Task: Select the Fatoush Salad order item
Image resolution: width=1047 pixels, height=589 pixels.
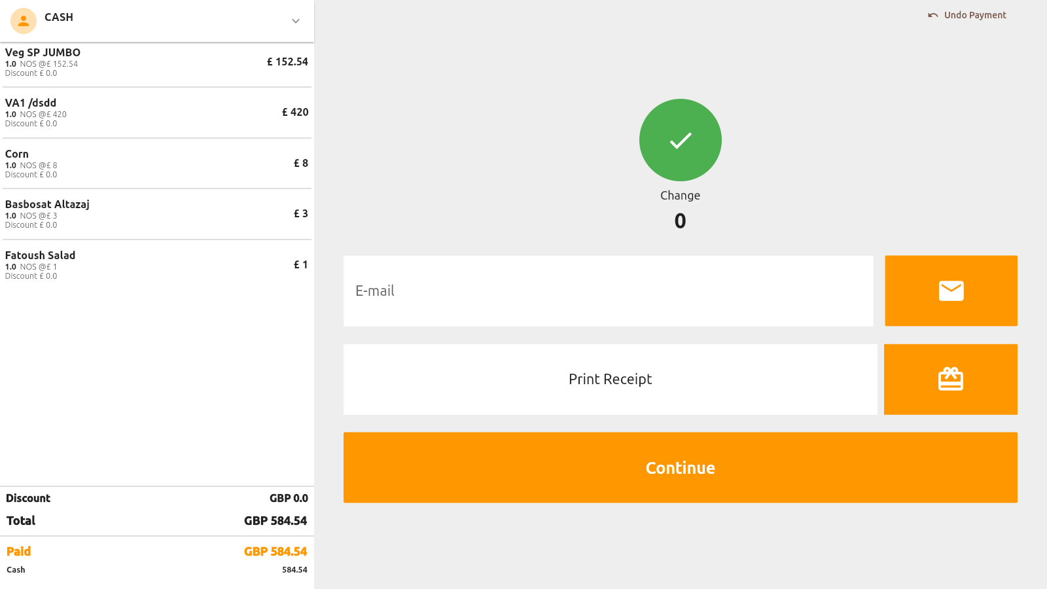Action: (156, 265)
